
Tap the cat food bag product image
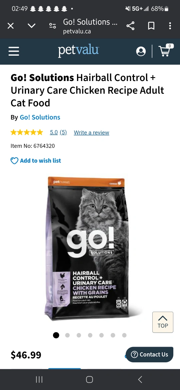point(87,248)
